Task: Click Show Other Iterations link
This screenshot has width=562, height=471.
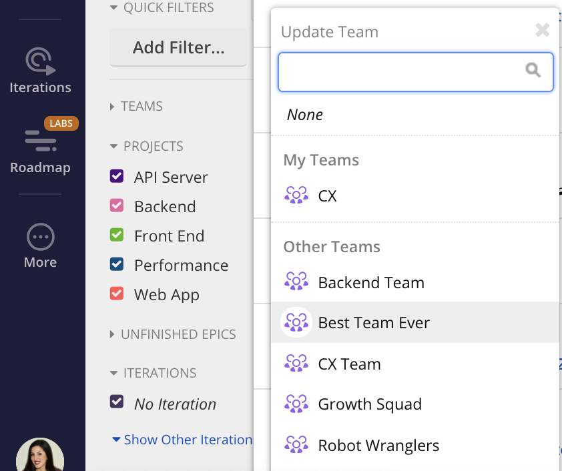Action: pos(182,440)
